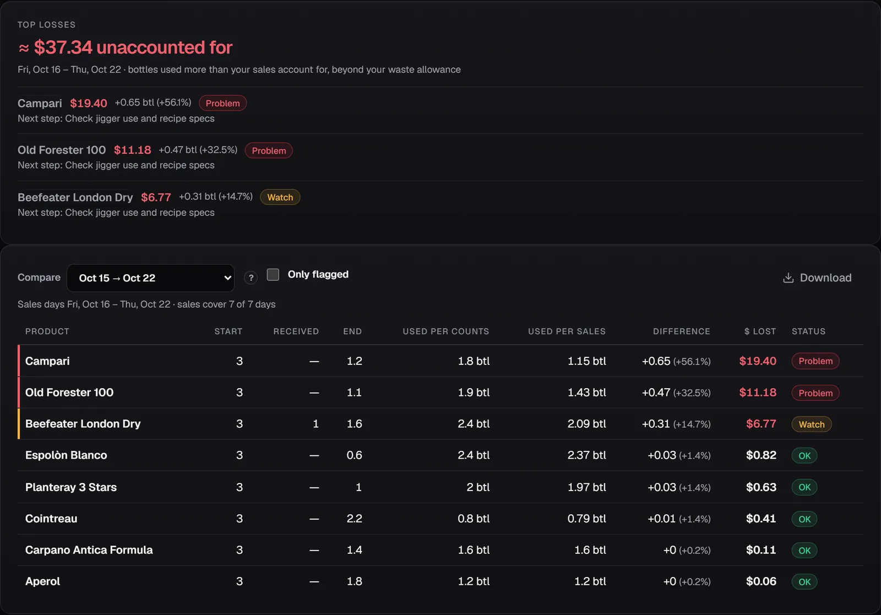Viewport: 881px width, 615px height.
Task: Click the OK status in Aperol row
Action: pos(804,582)
